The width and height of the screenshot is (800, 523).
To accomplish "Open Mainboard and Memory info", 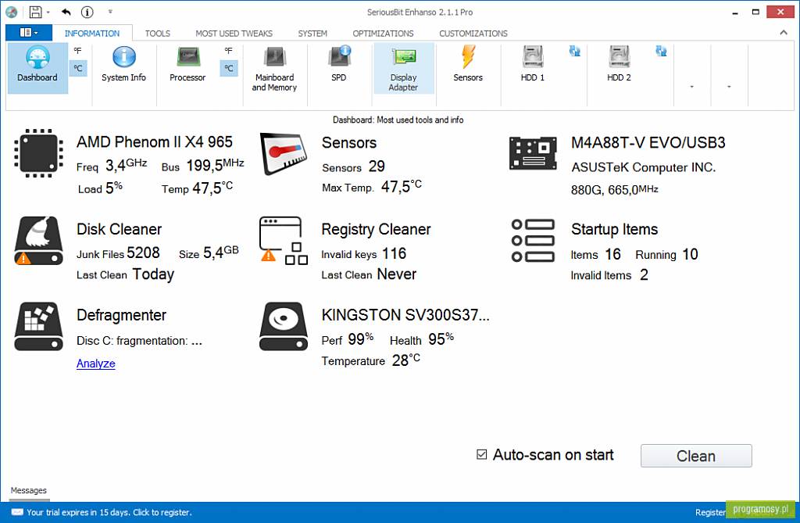I will click(x=274, y=70).
